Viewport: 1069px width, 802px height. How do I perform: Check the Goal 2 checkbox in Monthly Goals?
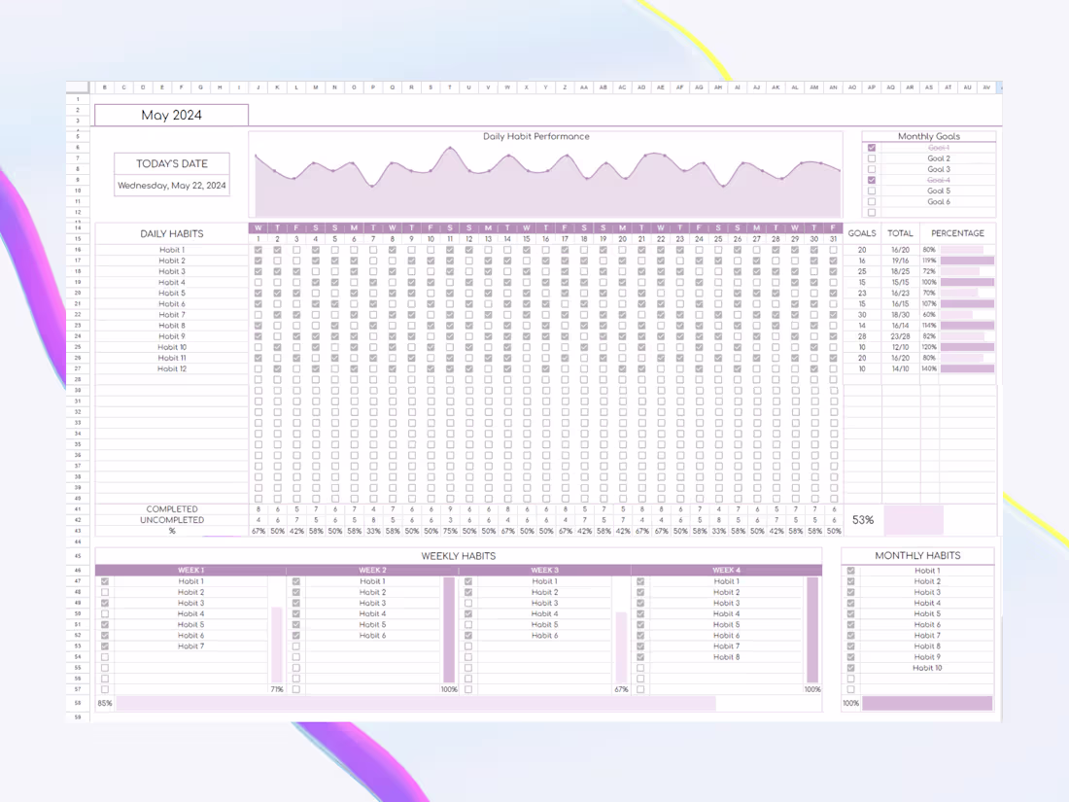coord(872,158)
